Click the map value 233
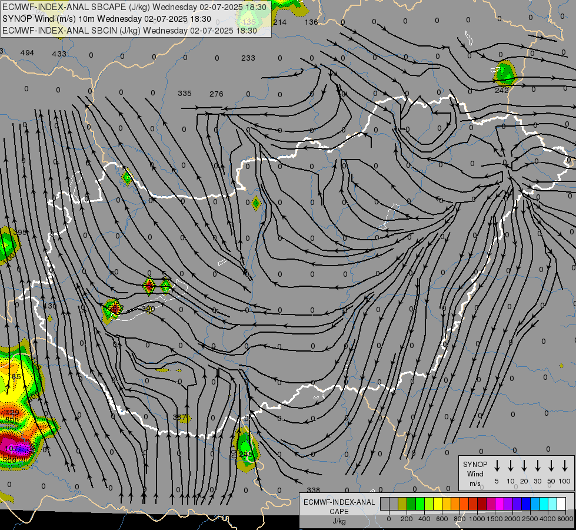 pyautogui.click(x=248, y=58)
